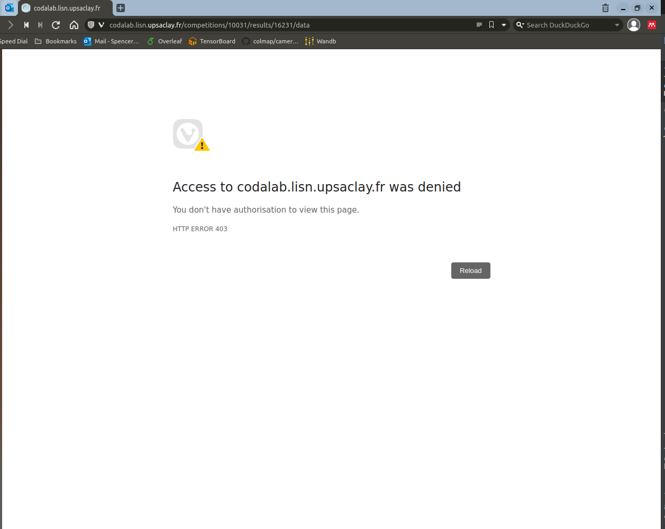Screen dimensions: 665x529
Task: Expand the bookmarks dropdown arrow
Action: [503, 24]
